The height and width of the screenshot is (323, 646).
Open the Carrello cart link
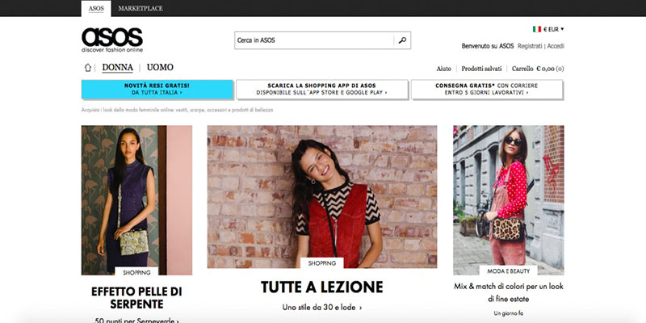point(538,69)
